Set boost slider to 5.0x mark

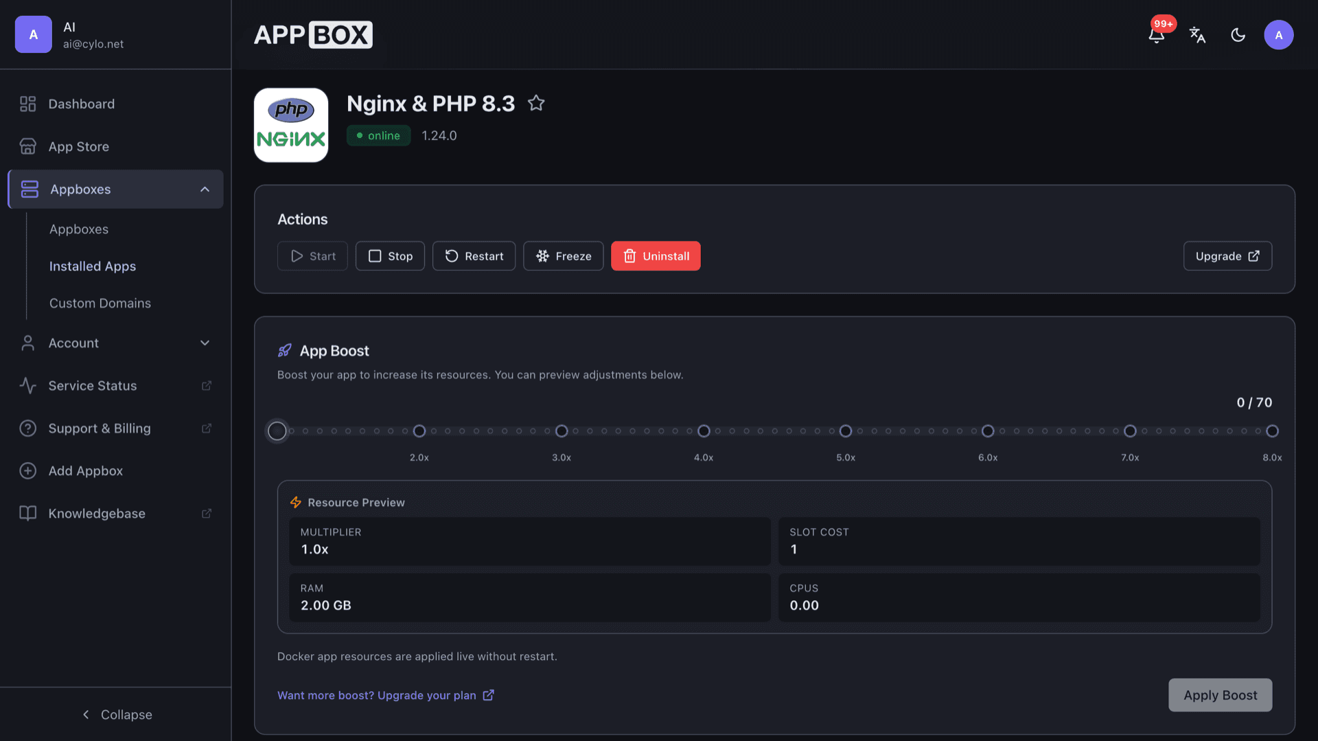846,431
